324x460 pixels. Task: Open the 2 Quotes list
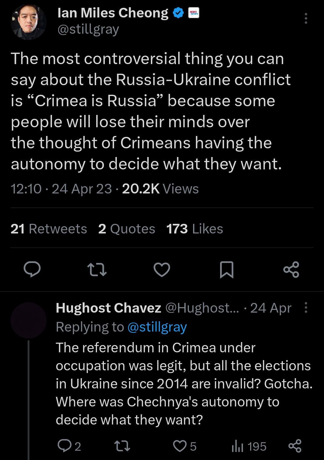pyautogui.click(x=127, y=229)
